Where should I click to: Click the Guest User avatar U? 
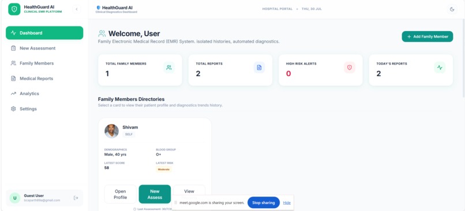15,198
